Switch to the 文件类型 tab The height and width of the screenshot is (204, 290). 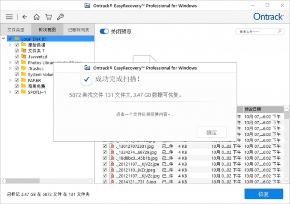[16, 29]
